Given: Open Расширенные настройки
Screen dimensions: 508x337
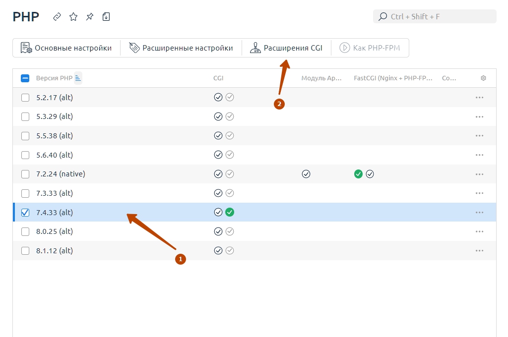Looking at the screenshot, I should click(181, 48).
